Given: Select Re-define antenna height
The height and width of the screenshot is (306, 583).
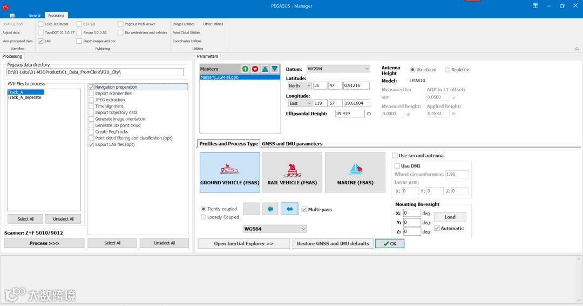Looking at the screenshot, I should [x=448, y=70].
